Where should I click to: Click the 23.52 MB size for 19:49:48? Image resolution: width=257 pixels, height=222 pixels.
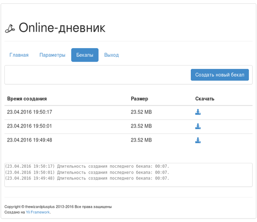(141, 140)
